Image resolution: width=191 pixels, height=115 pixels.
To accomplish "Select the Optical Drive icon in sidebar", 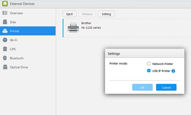I will (x=5, y=67).
